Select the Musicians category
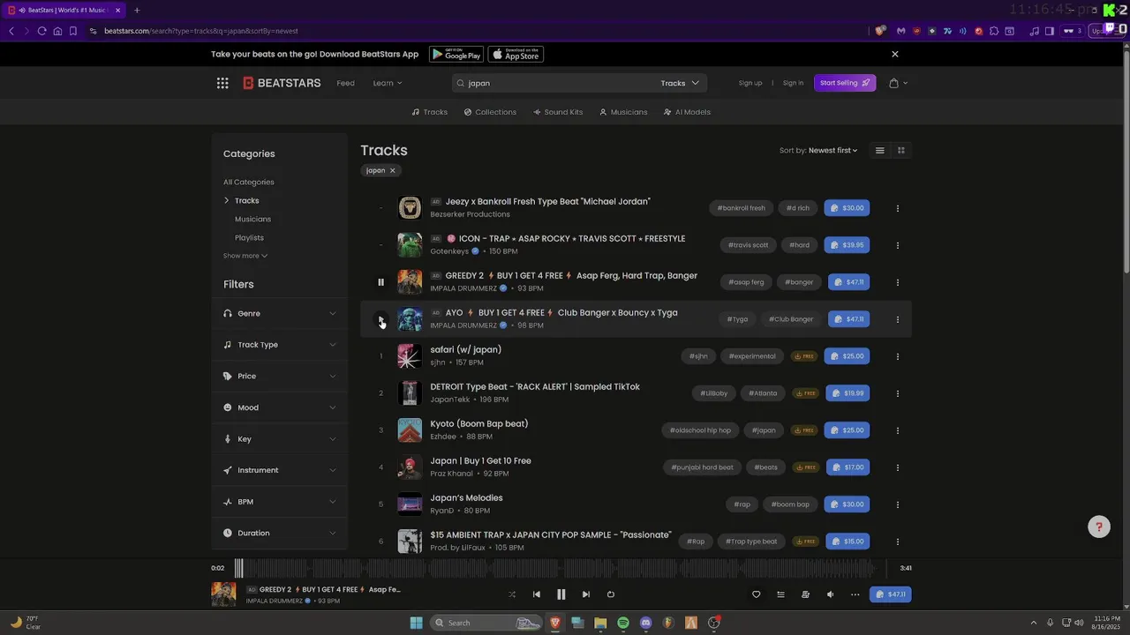1130x635 pixels. click(x=252, y=219)
